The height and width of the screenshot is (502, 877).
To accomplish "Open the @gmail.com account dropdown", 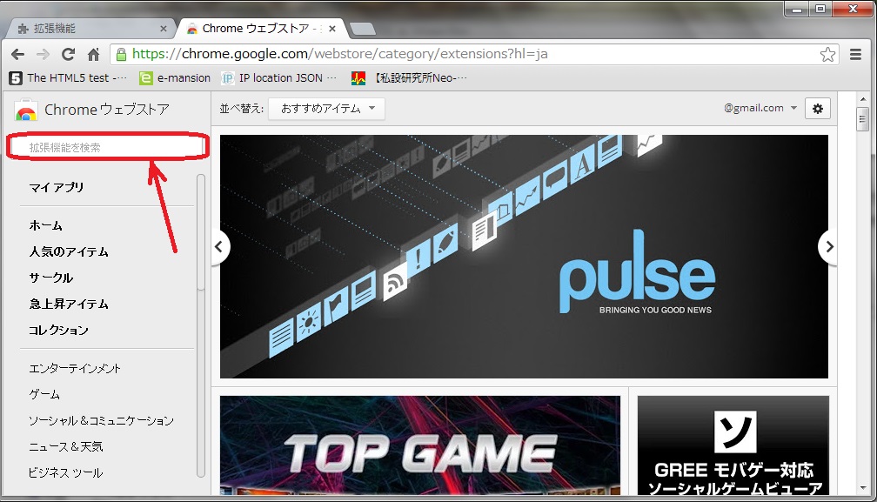I will pyautogui.click(x=760, y=108).
